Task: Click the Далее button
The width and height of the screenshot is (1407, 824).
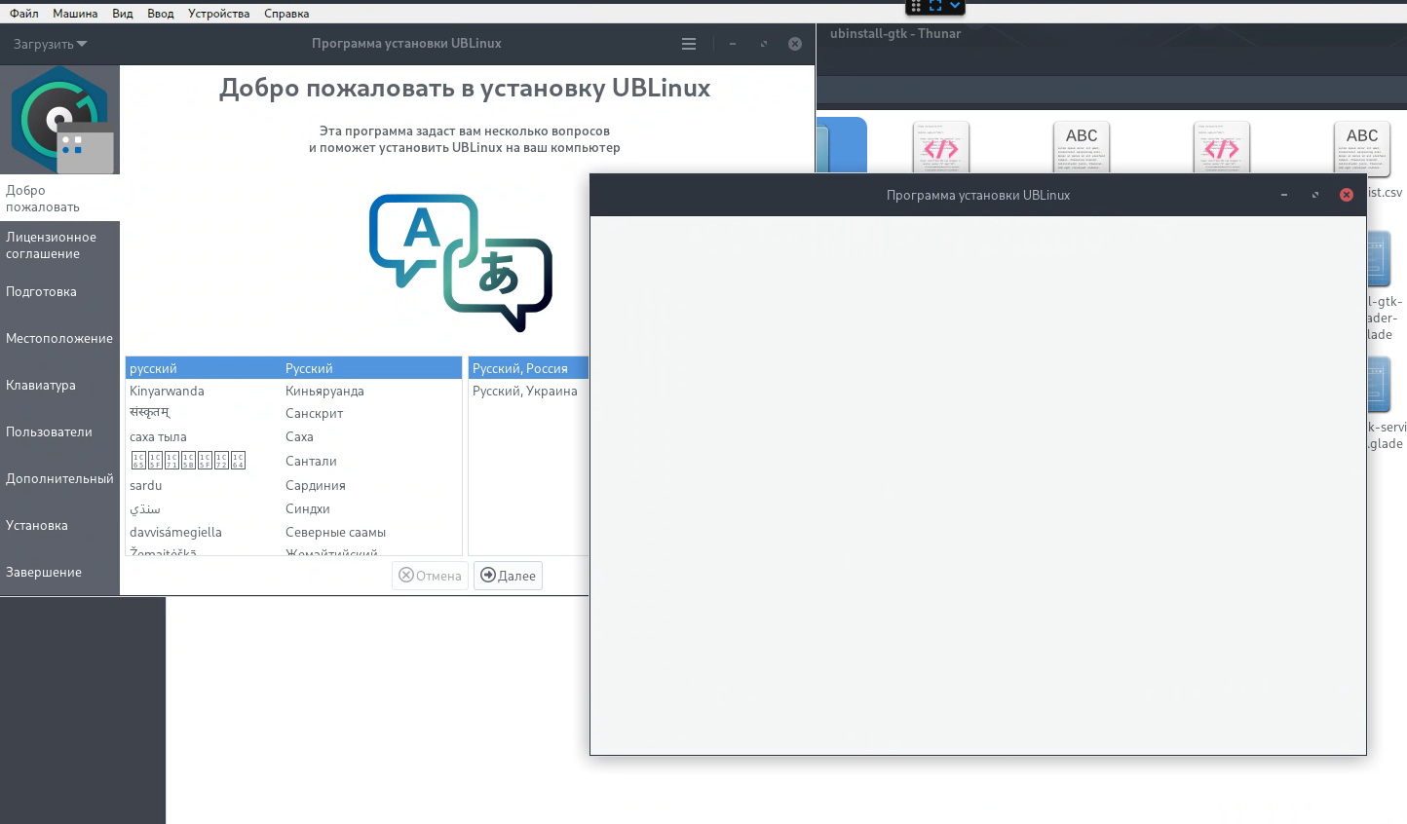Action: pyautogui.click(x=509, y=576)
